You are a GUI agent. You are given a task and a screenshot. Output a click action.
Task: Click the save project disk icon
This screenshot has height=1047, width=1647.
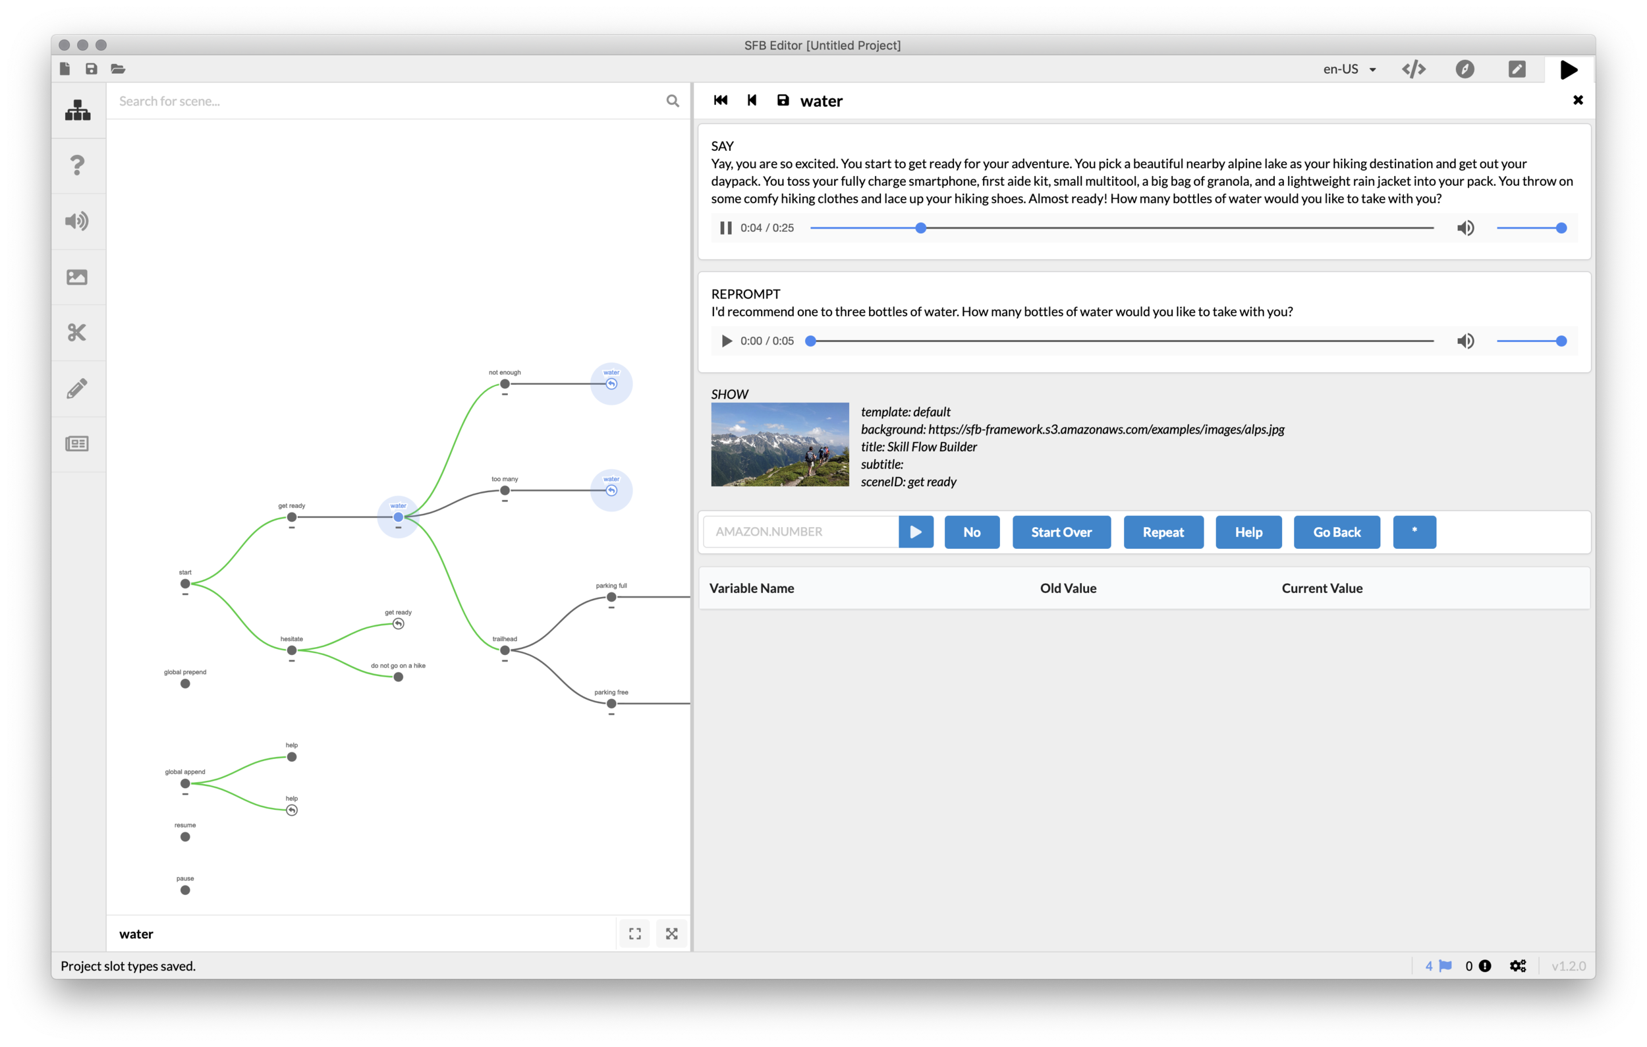tap(91, 69)
